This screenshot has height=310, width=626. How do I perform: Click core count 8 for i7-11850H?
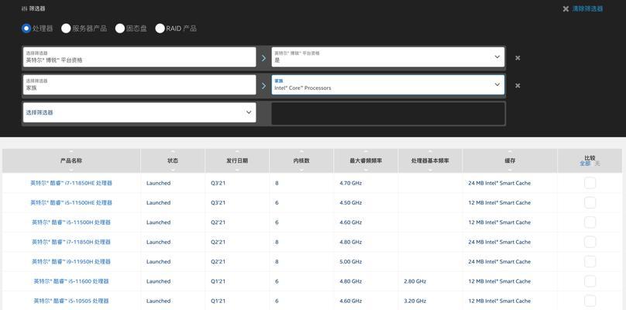tap(277, 242)
